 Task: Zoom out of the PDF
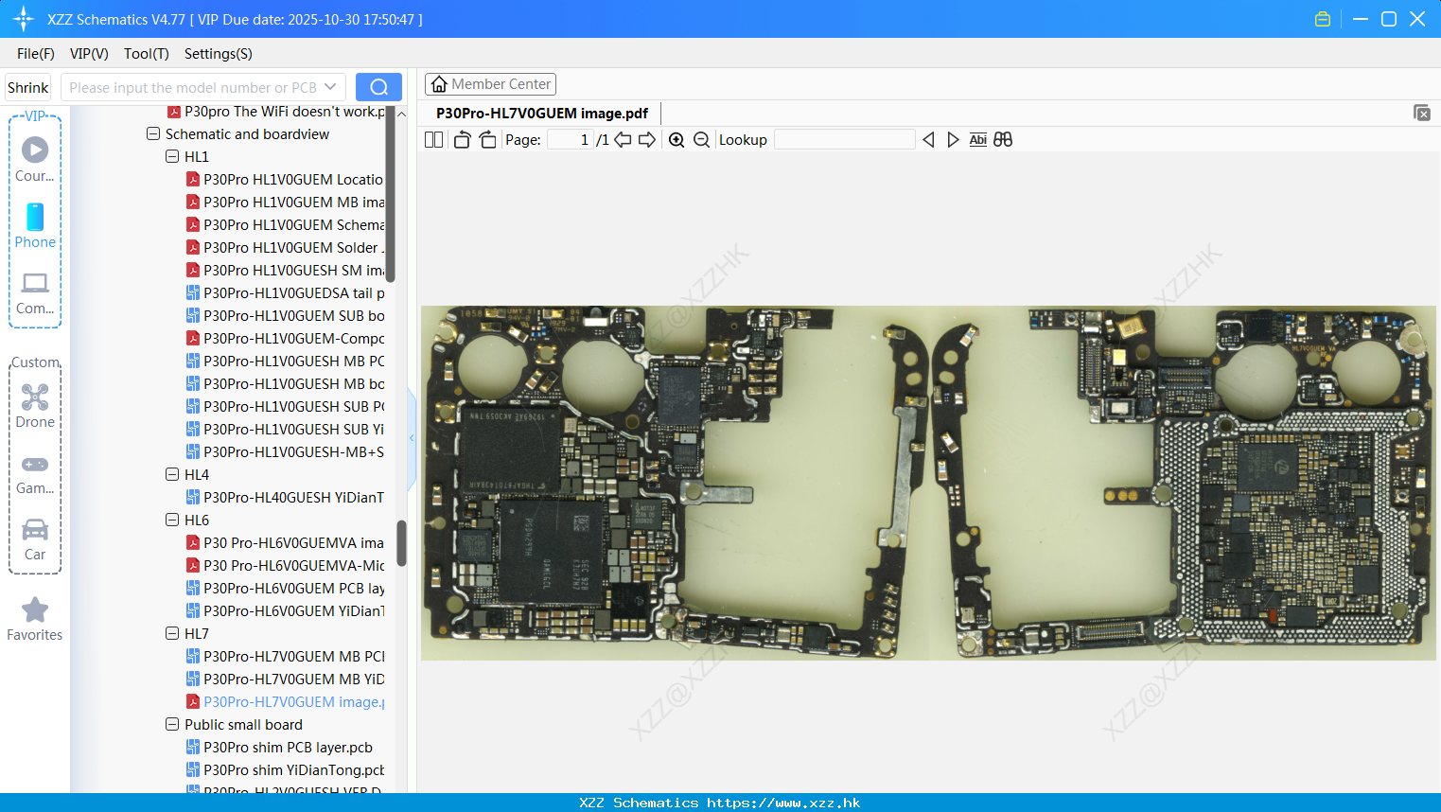(x=701, y=140)
